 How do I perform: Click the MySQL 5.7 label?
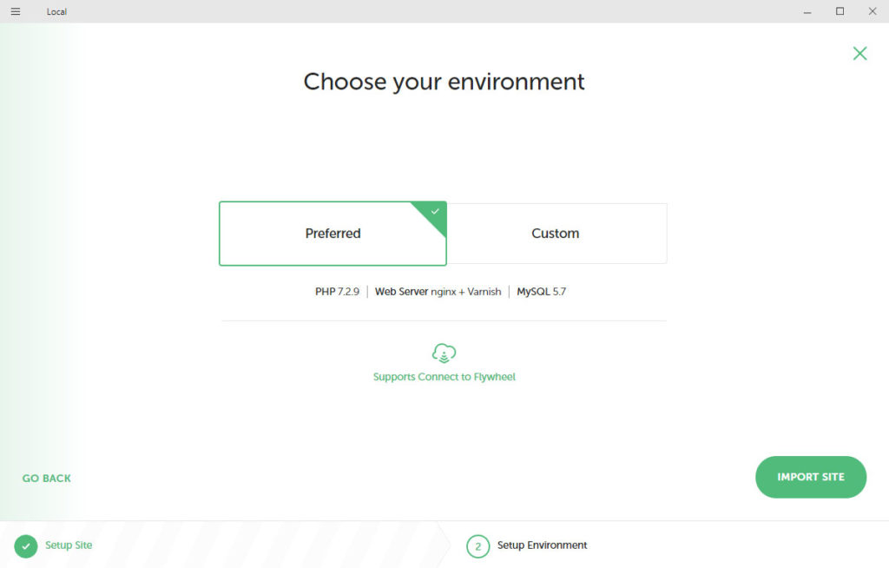click(x=541, y=291)
